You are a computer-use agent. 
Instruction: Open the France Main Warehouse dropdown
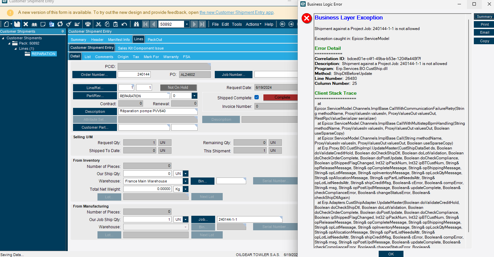[186, 181]
